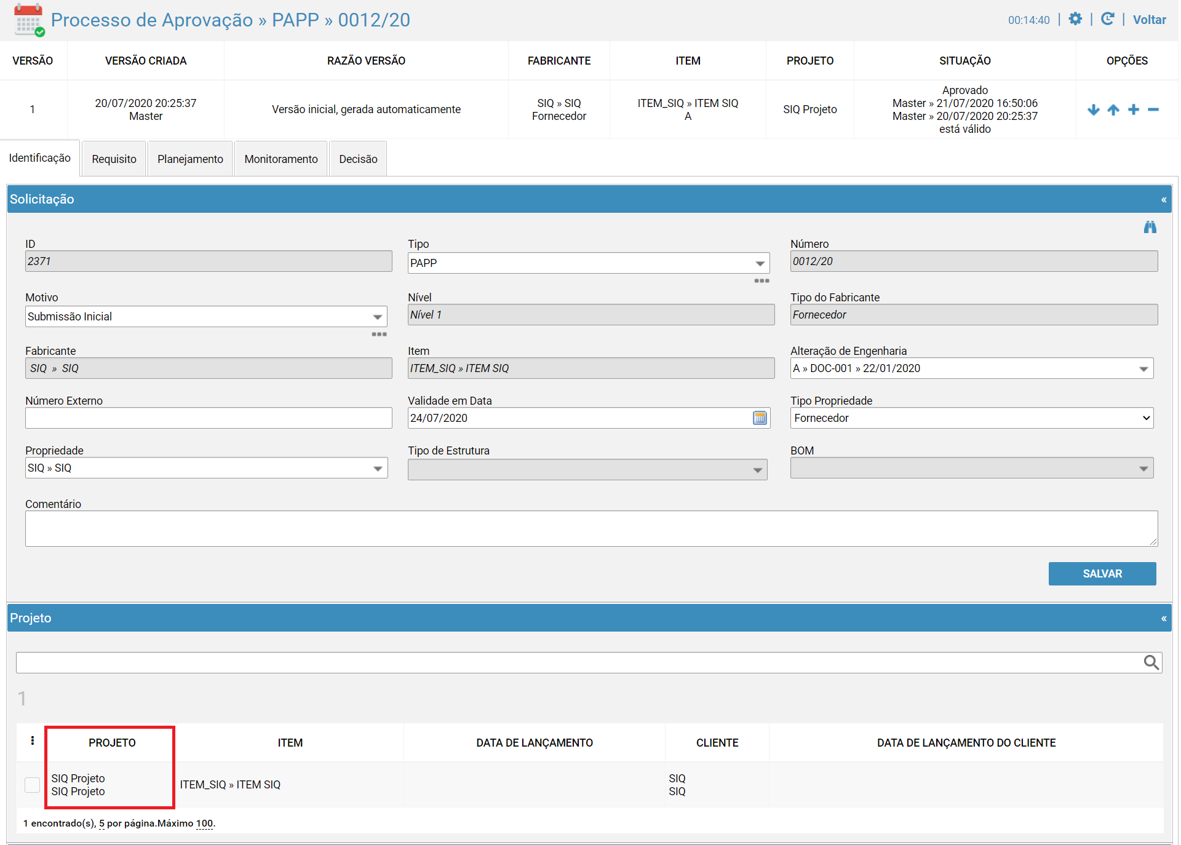Viewport: 1181px width, 845px height.
Task: Open the calendar picker for Validade em Data
Action: click(x=760, y=418)
